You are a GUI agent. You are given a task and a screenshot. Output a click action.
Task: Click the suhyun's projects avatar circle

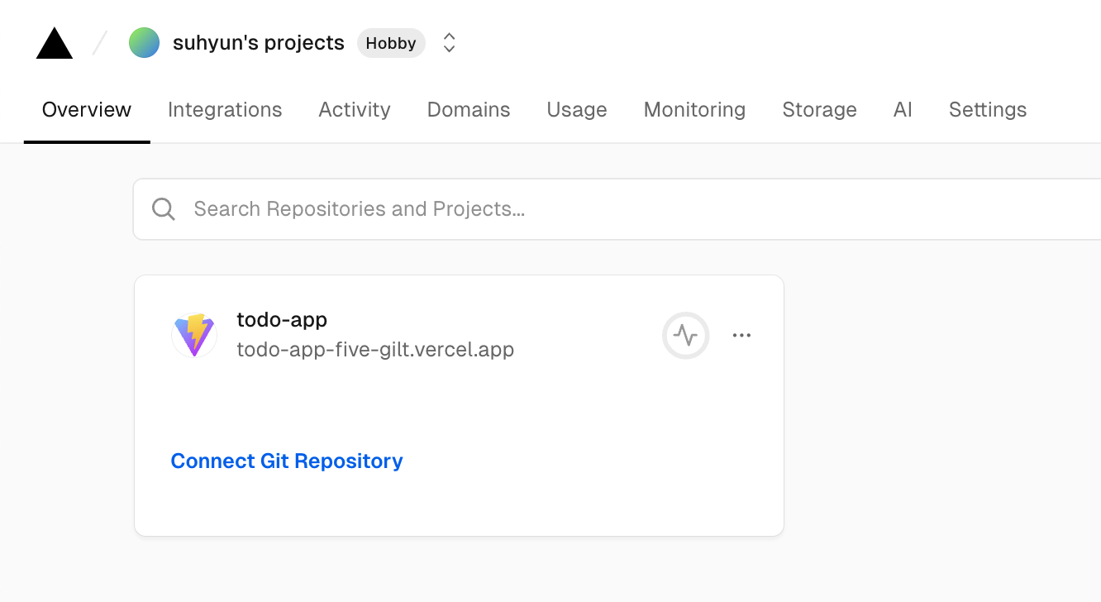tap(144, 43)
